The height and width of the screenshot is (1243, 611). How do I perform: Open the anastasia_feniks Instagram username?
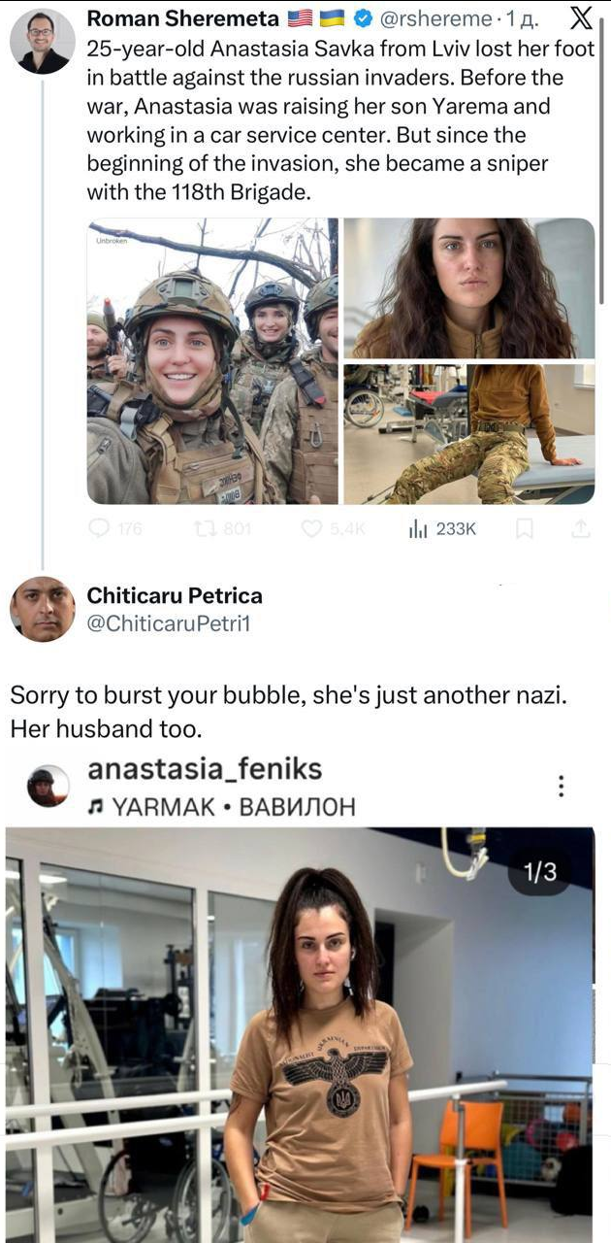[205, 770]
